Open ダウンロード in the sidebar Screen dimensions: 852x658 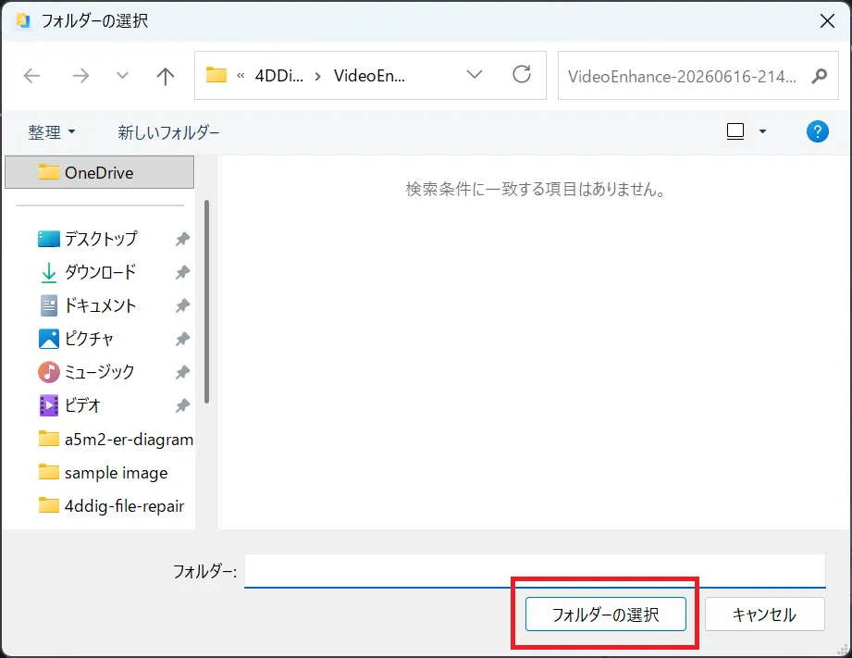tap(100, 272)
